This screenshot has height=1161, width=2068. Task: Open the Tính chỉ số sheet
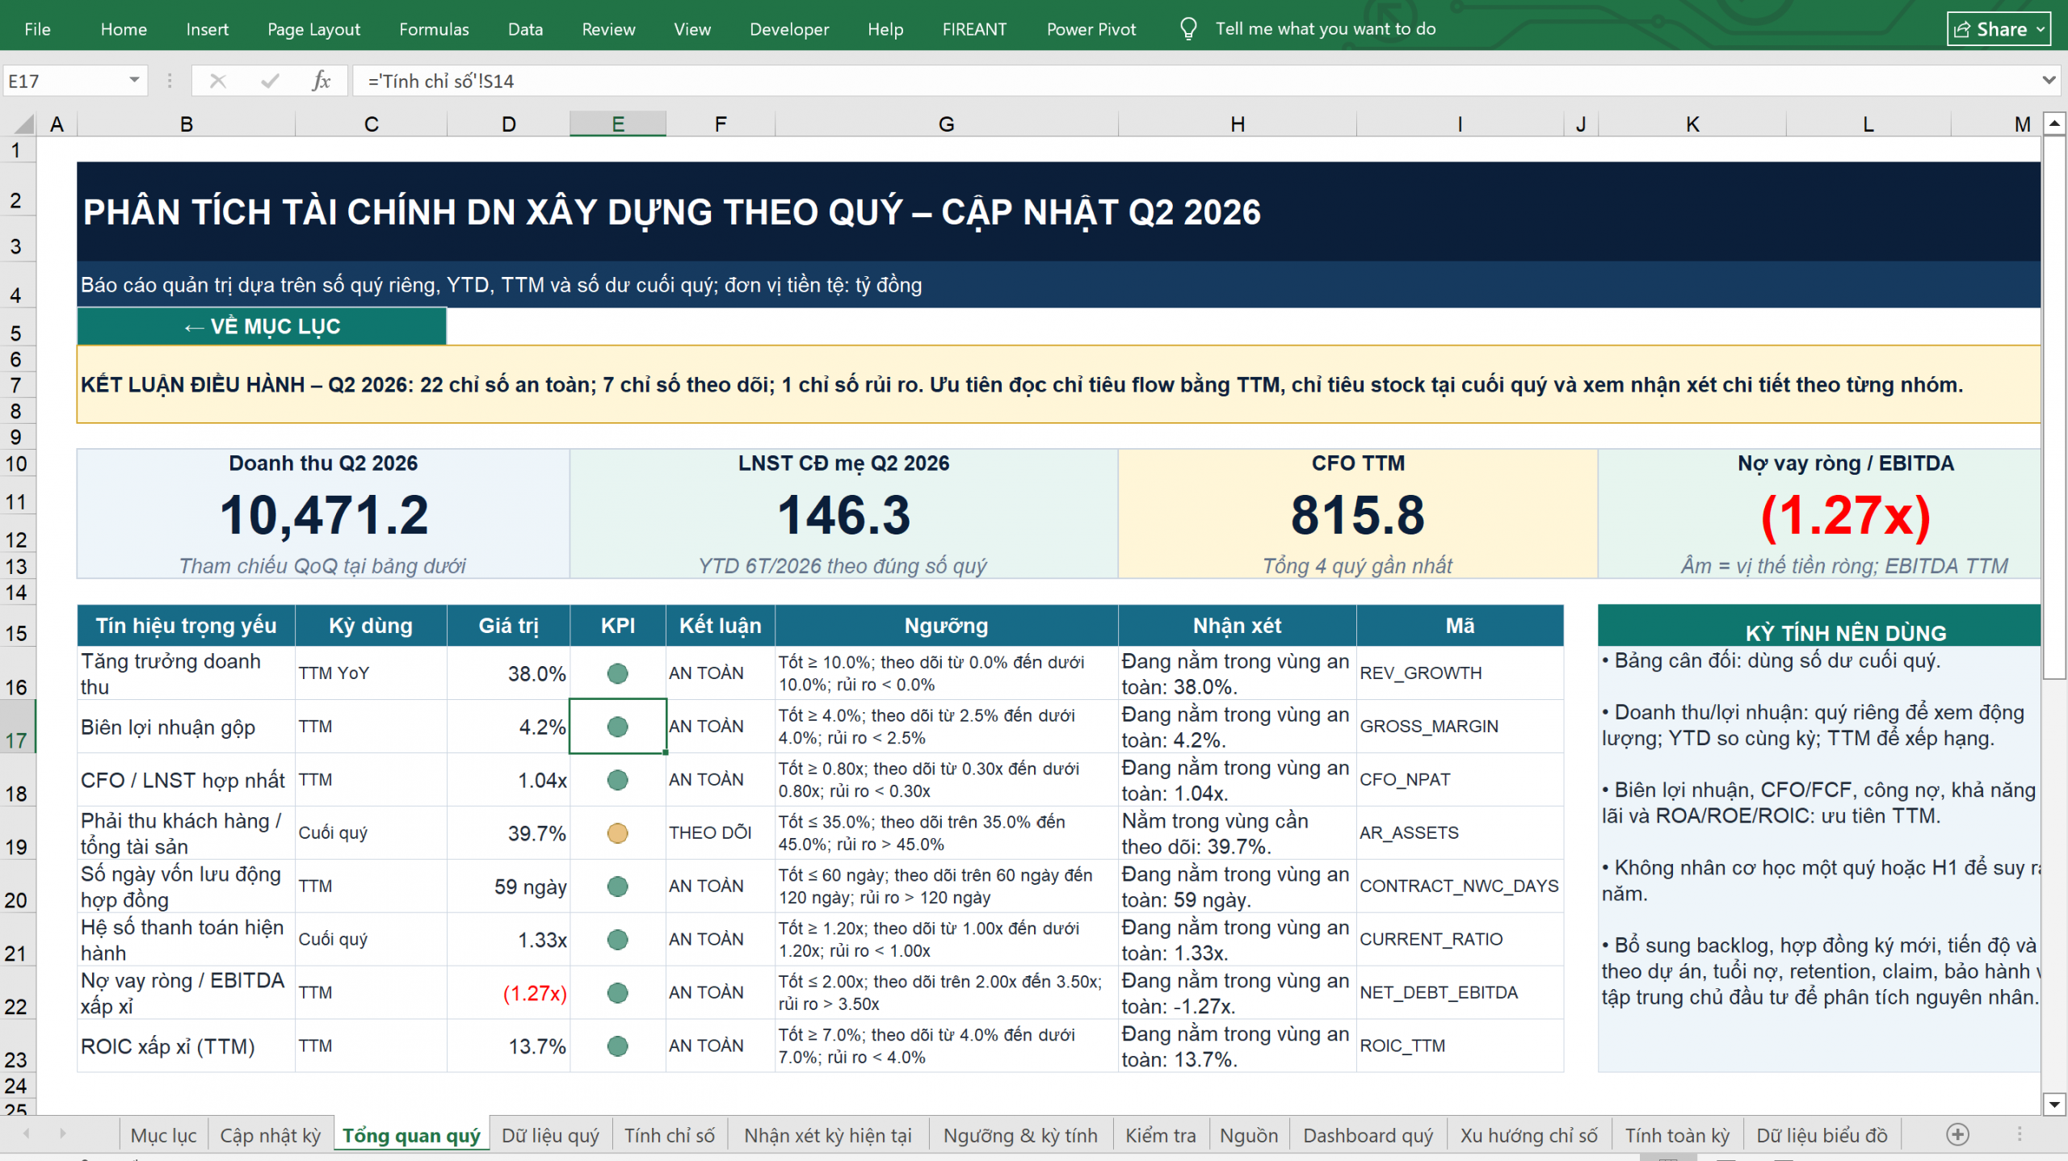pyautogui.click(x=669, y=1135)
